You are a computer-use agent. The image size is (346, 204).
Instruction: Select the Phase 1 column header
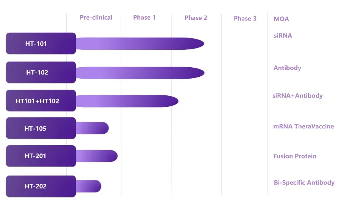point(144,17)
